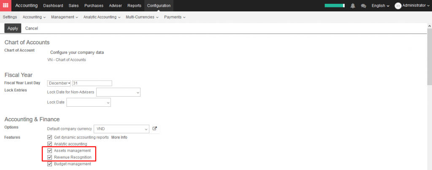This screenshot has height=170, width=432.
Task: Click the Accounting app title
Action: pos(27,5)
